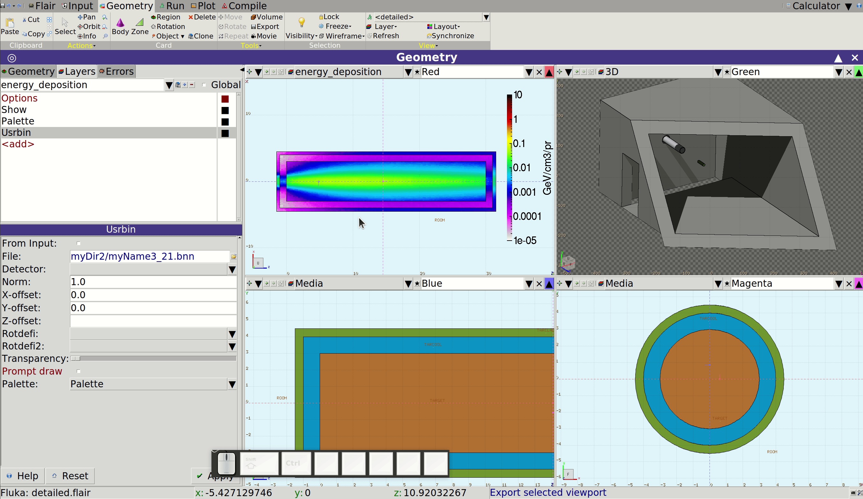
Task: Click the Help button
Action: click(x=23, y=475)
